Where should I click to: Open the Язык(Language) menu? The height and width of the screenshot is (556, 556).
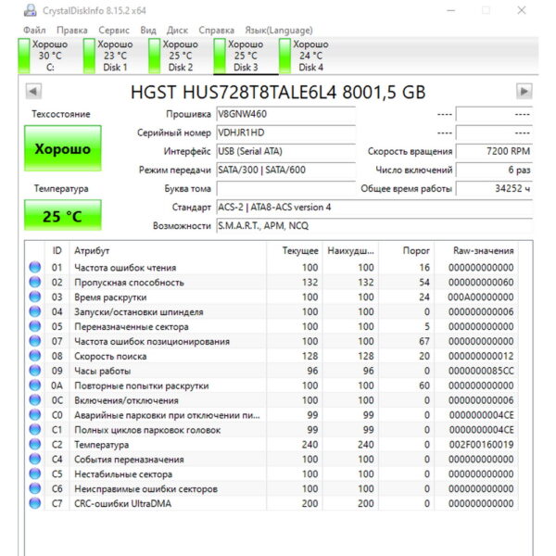pos(279,31)
